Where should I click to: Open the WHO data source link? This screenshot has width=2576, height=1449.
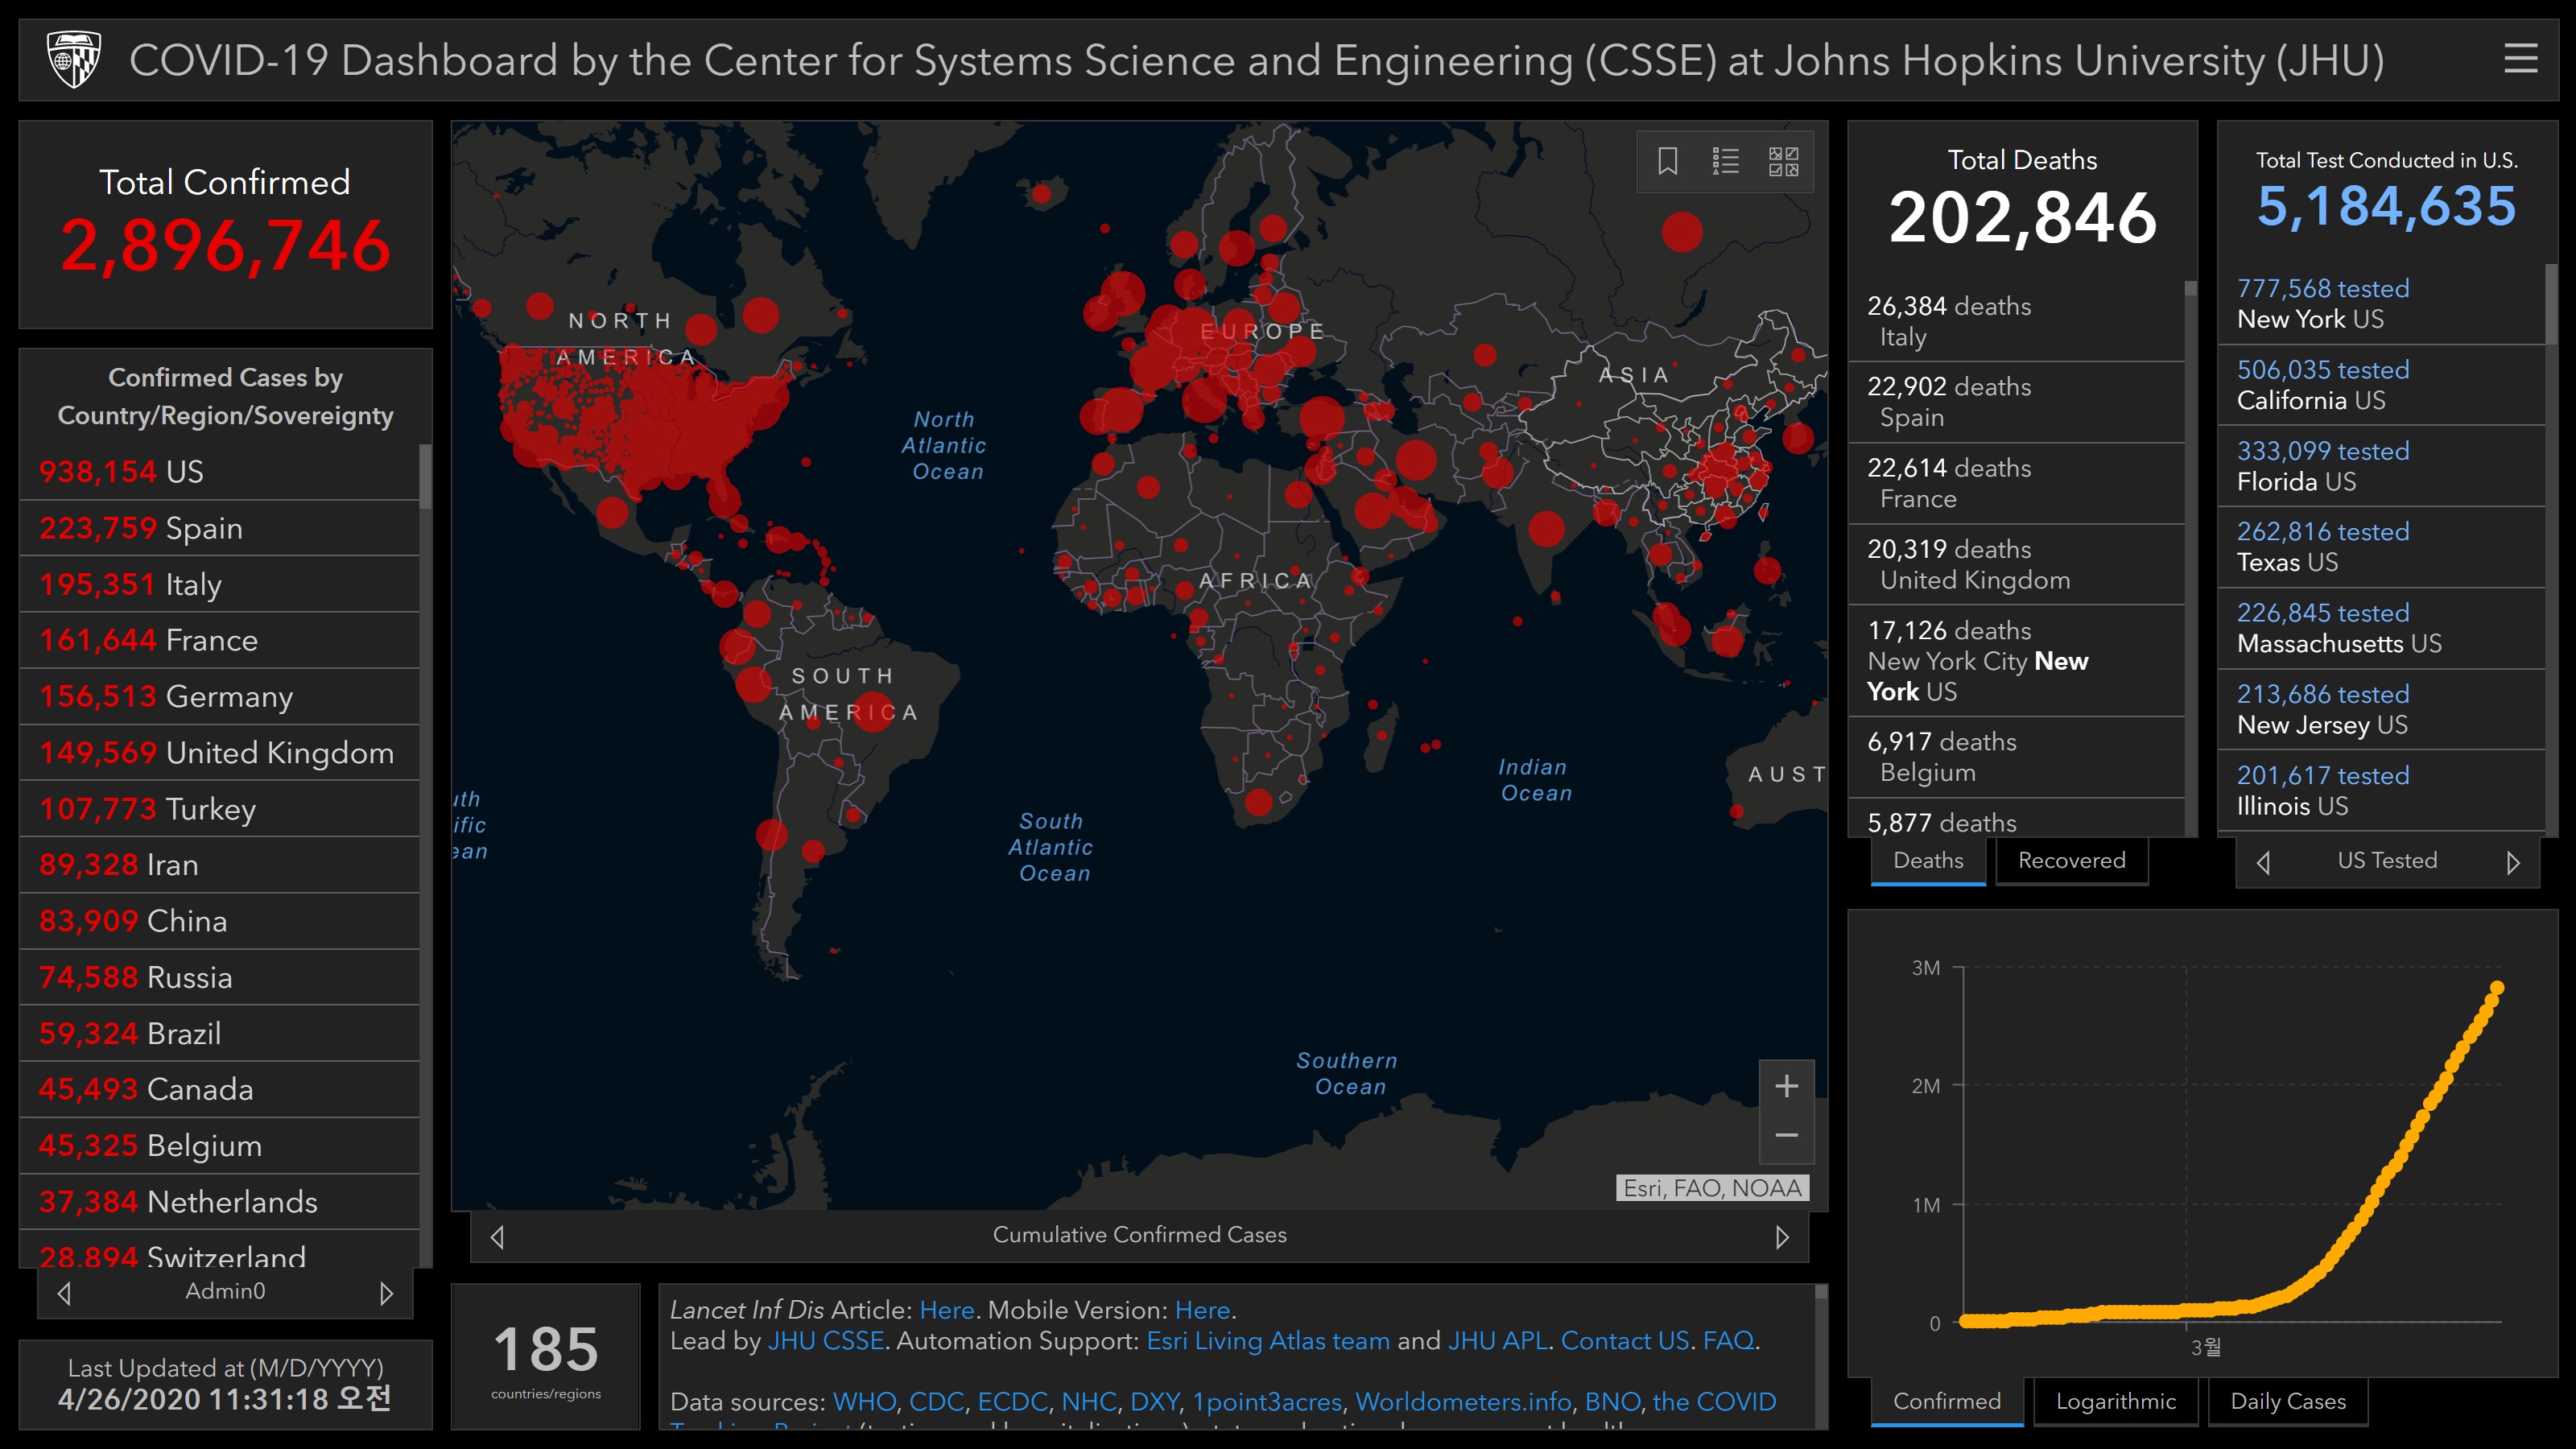pyautogui.click(x=864, y=1402)
